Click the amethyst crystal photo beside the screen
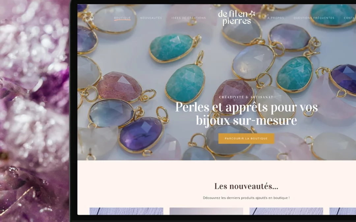The image size is (356, 222). coord(35,111)
